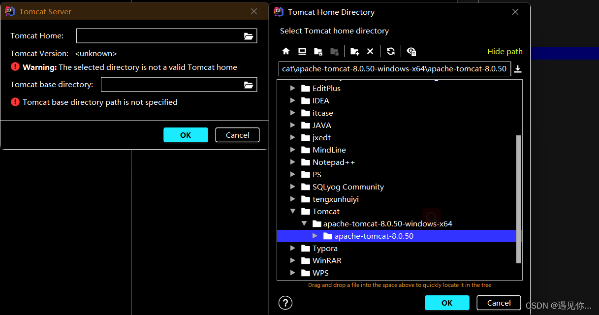
Task: Select the Tomcat folder row
Action: 396,212
